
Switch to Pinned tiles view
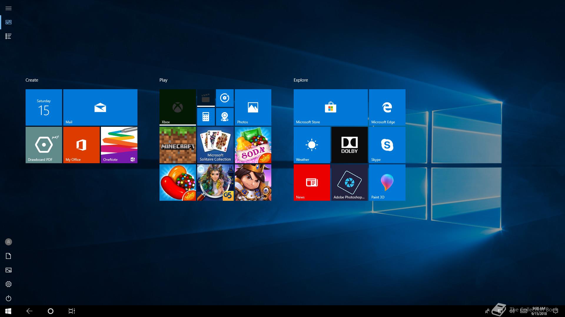(9, 22)
